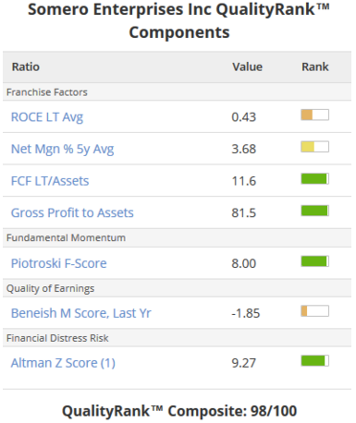Select the 81.5 gross profit value

tap(244, 212)
